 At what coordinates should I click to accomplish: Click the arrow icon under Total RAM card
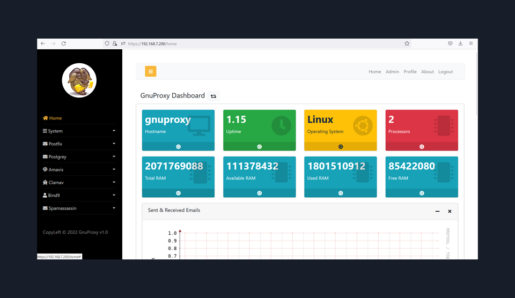(178, 193)
